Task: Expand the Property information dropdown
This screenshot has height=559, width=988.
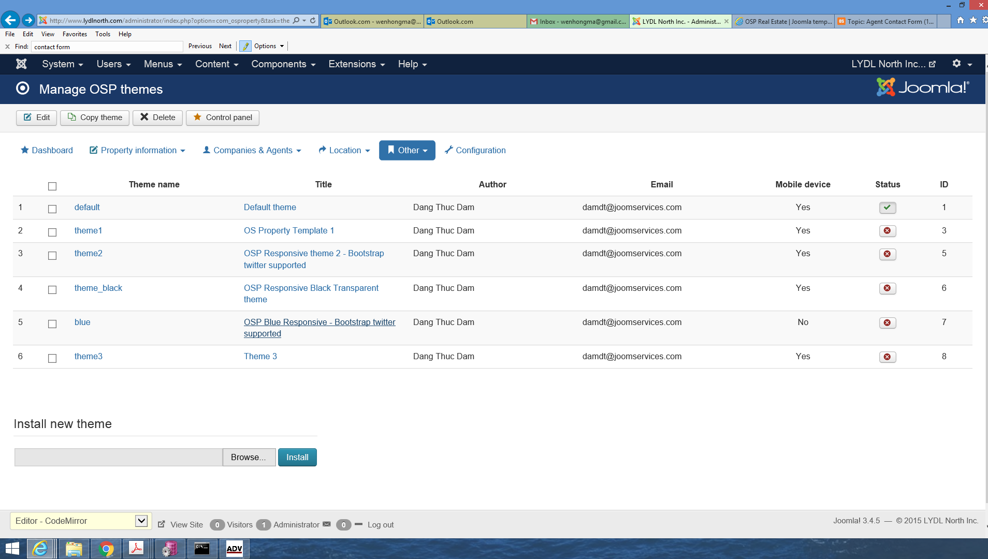Action: coord(137,150)
